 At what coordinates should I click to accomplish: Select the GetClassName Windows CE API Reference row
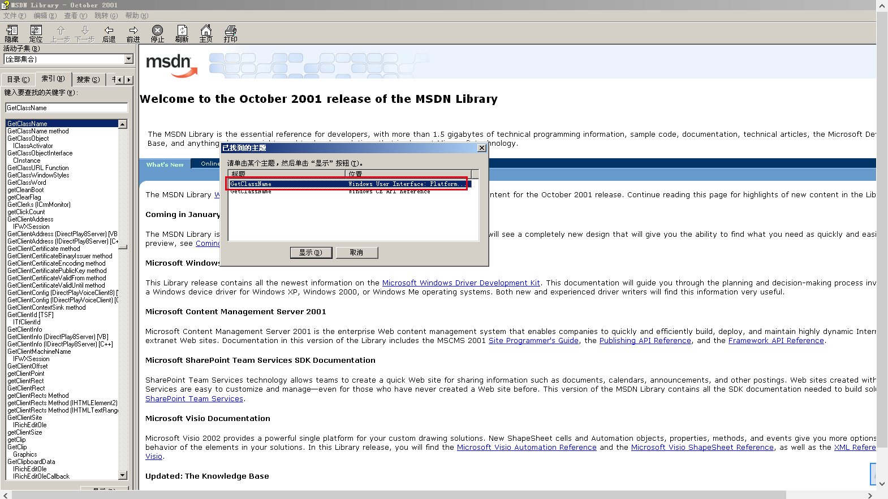pos(349,192)
